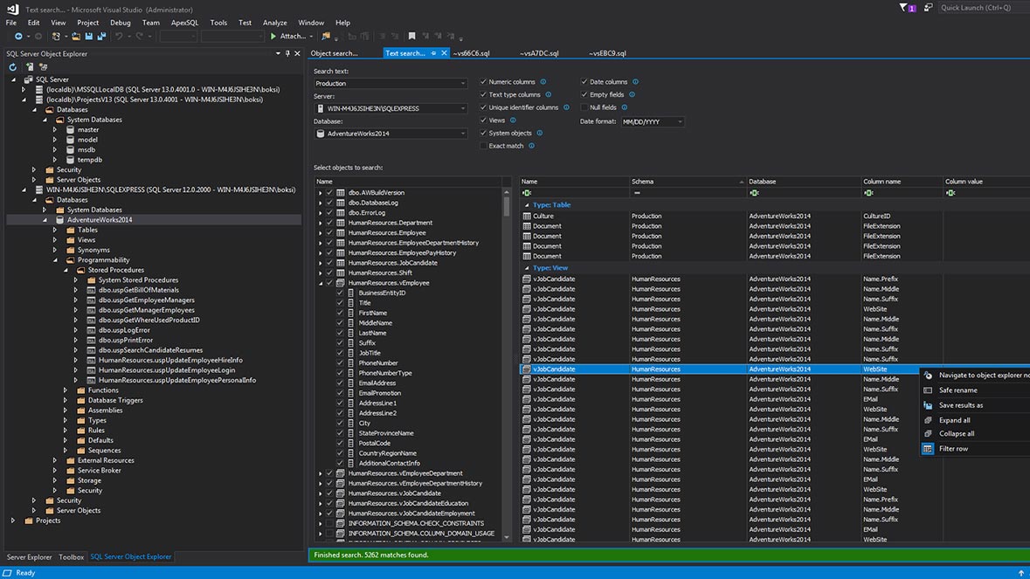Enable the Exact match checkbox
This screenshot has height=579, width=1030.
point(483,146)
